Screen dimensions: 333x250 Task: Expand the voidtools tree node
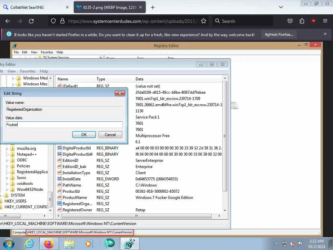(x=7, y=184)
